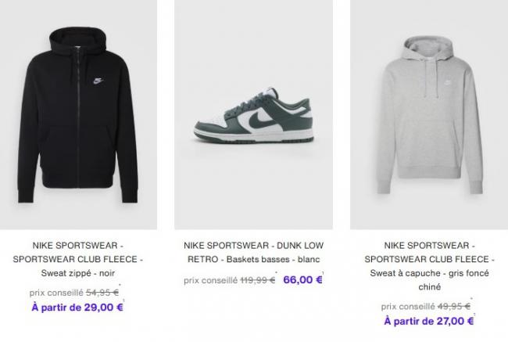Open the grey hooded sweatshirt image

[429, 114]
